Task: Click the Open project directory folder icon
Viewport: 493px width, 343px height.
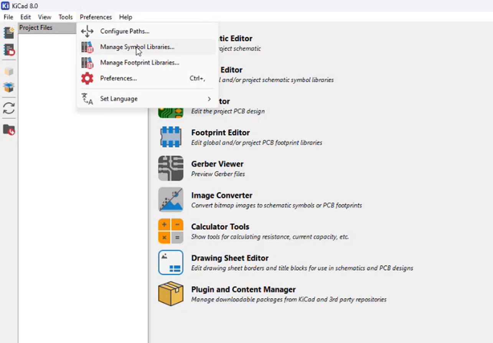Action: [x=9, y=130]
